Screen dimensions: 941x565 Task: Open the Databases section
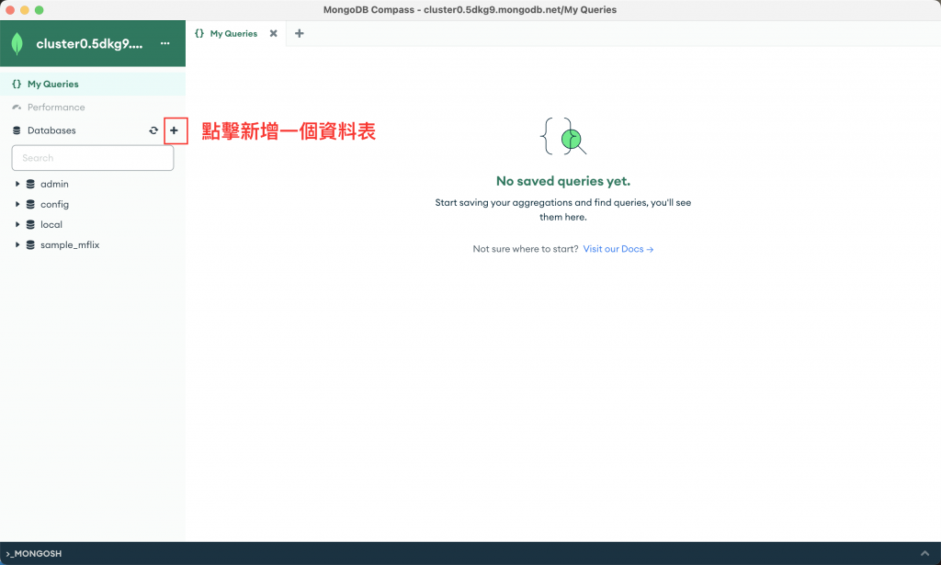point(51,130)
